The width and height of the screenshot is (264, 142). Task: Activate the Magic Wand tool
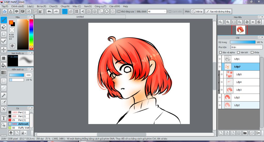[x=4, y=95]
